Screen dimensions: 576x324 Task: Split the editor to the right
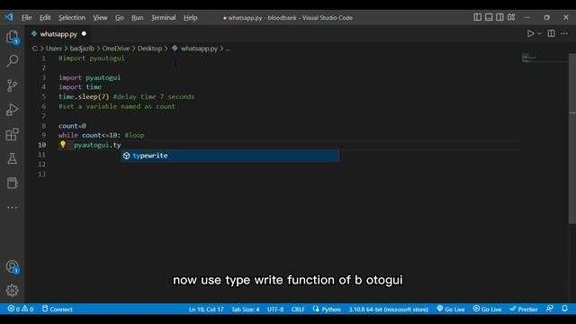551,34
